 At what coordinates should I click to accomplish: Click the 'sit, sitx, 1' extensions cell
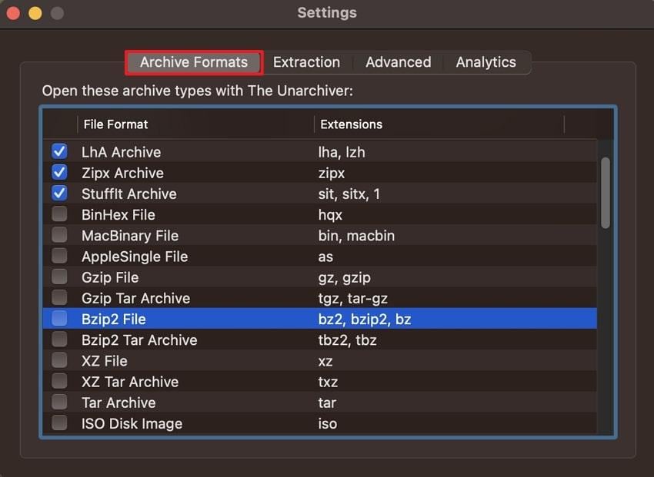(349, 194)
